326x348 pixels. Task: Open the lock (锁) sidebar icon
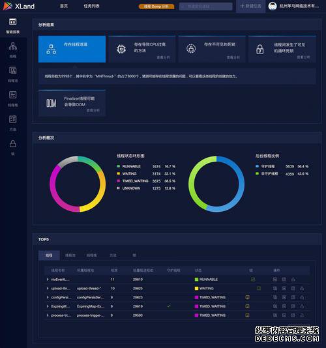click(x=12, y=147)
